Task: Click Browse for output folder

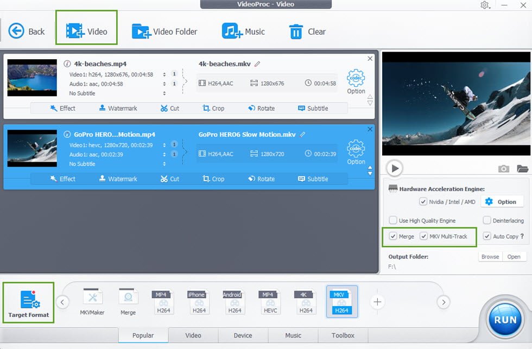Action: point(490,257)
